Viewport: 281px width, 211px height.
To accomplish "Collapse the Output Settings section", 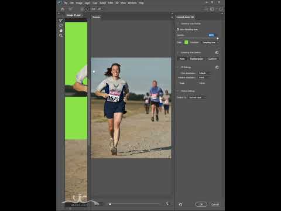I will point(178,91).
